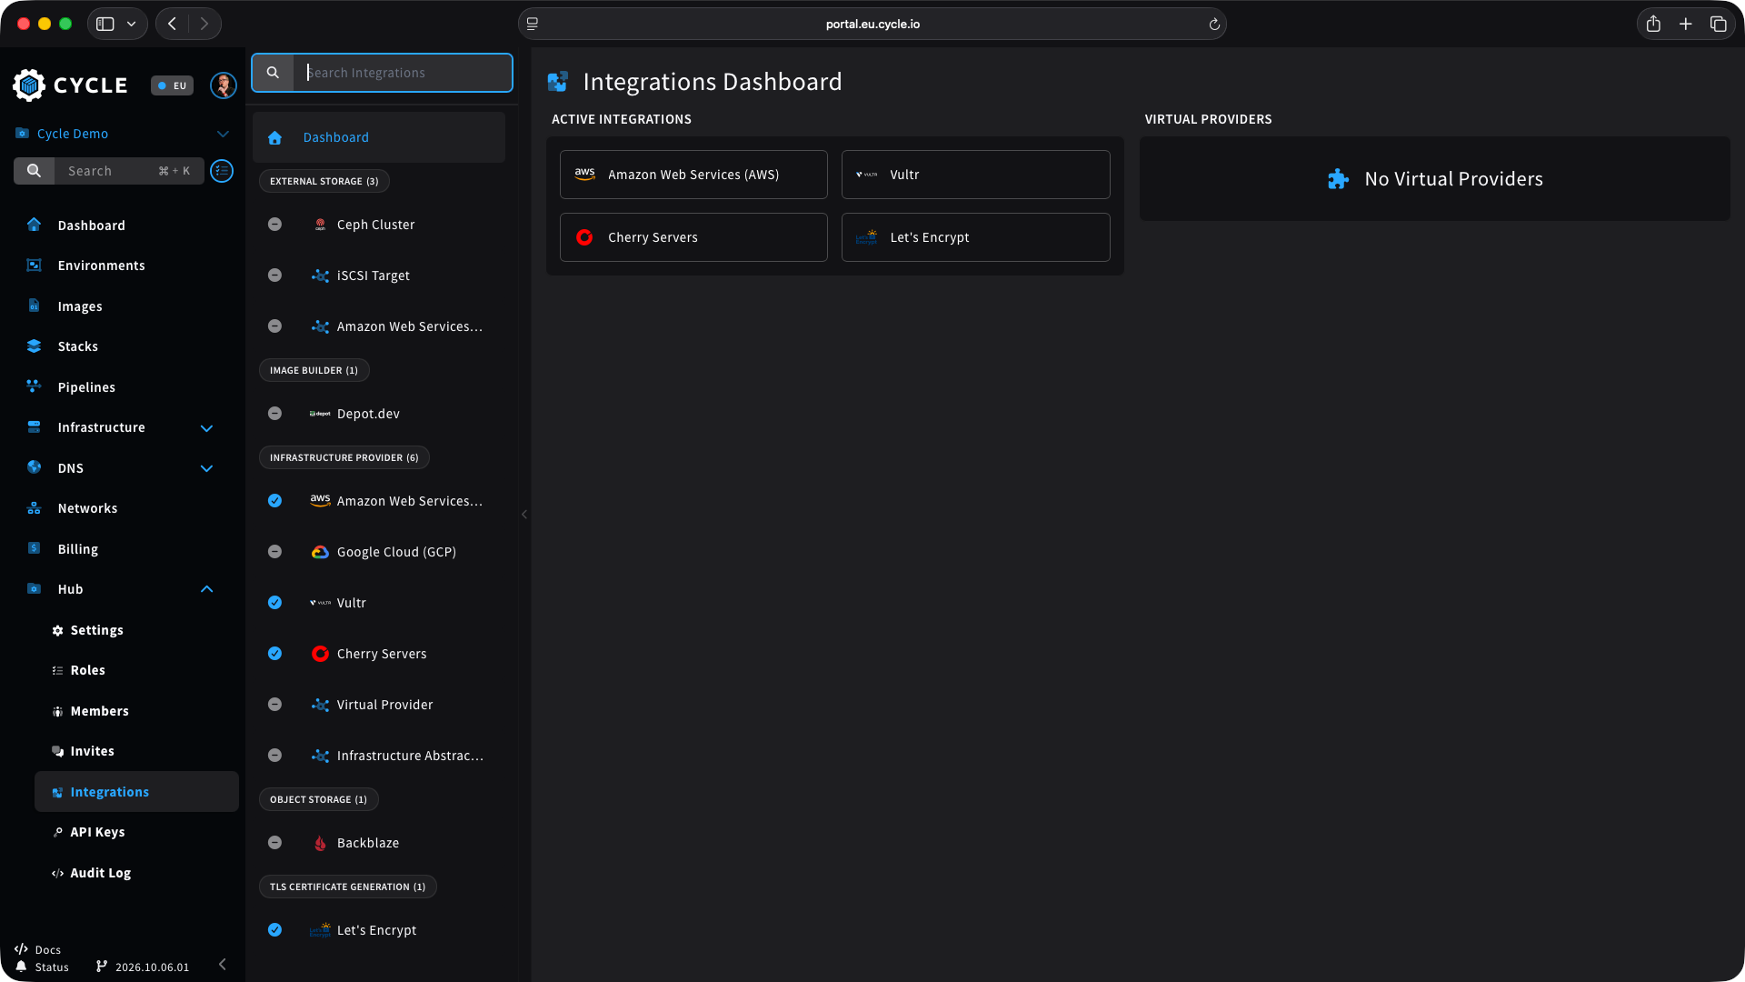Open the Cherry Servers active integration card

tap(693, 237)
